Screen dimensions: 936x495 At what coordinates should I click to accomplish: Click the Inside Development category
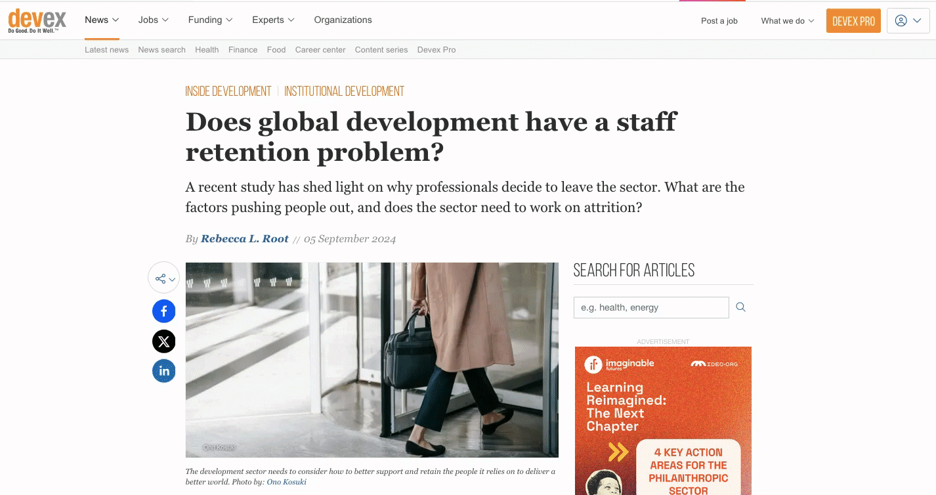[228, 91]
